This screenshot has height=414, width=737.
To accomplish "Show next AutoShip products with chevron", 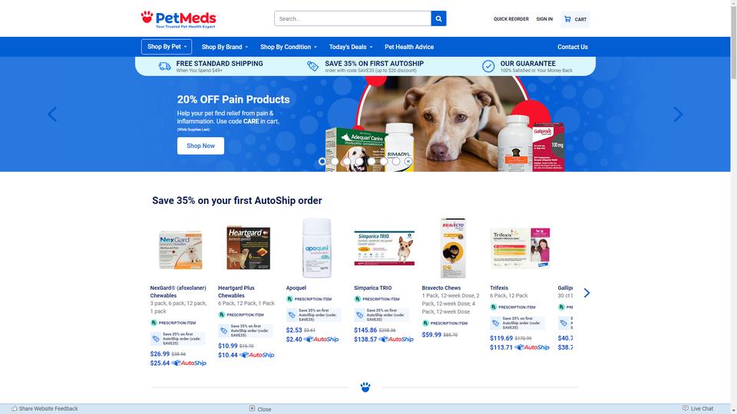I will (587, 293).
